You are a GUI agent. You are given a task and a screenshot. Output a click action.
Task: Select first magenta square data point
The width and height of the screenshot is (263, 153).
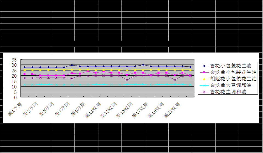(25, 74)
